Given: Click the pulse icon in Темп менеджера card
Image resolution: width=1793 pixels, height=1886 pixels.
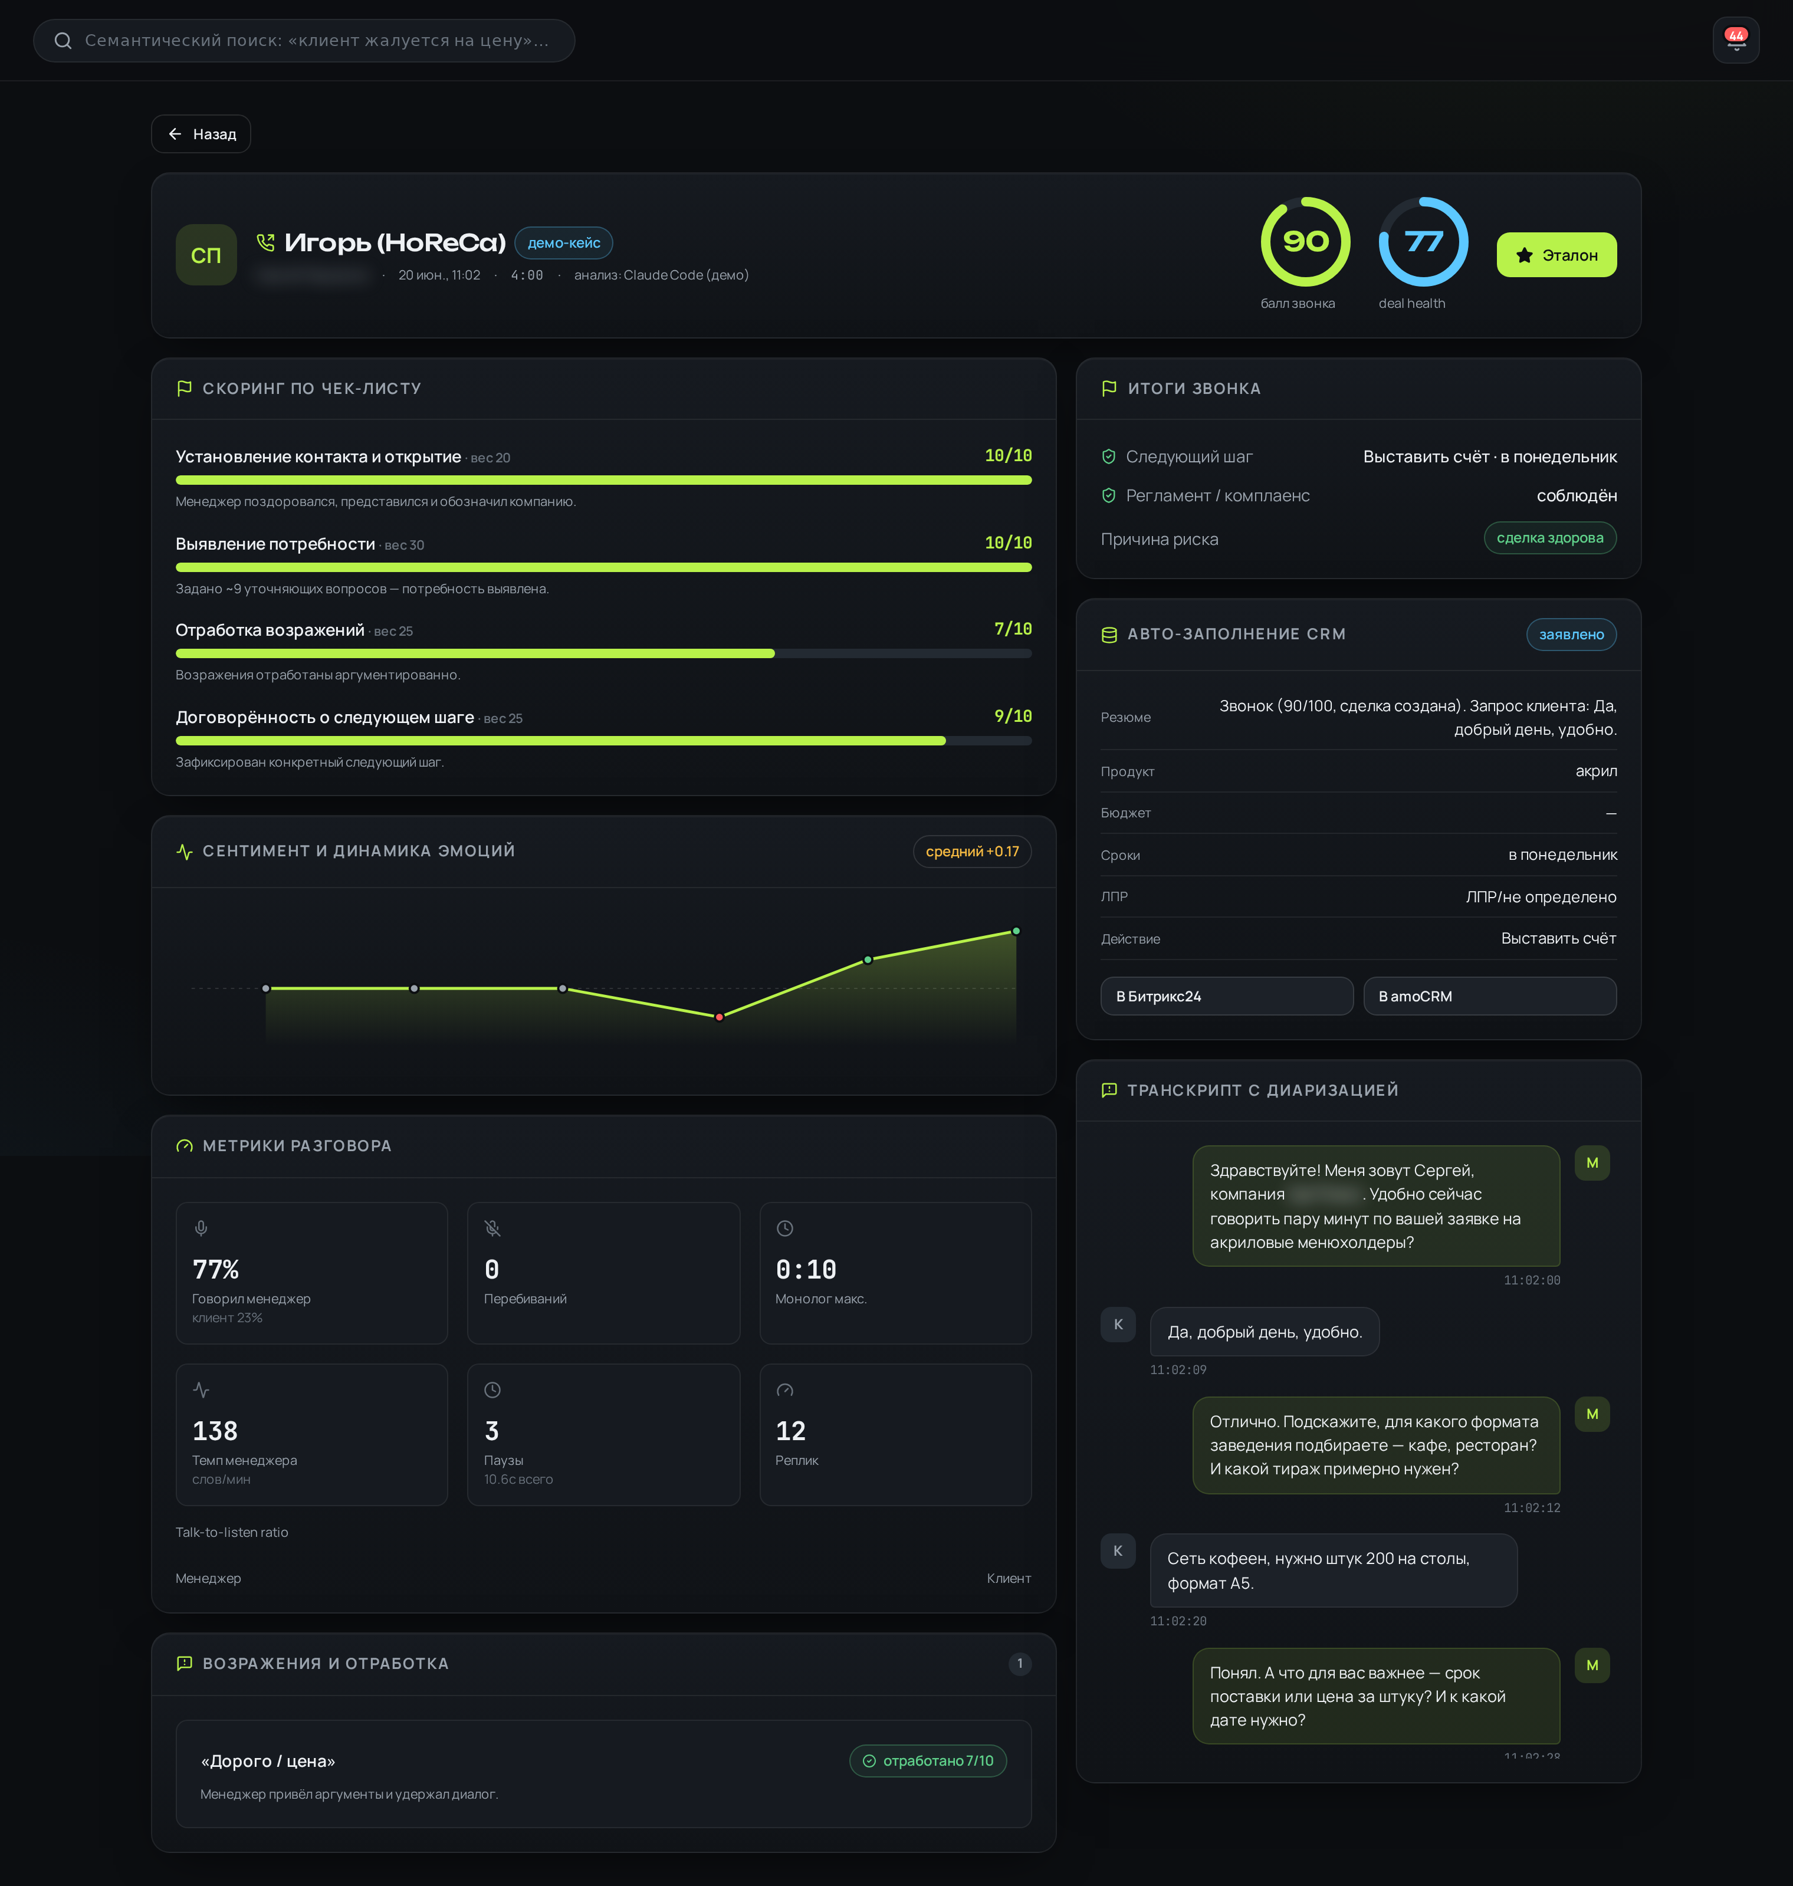Looking at the screenshot, I should 201,1389.
